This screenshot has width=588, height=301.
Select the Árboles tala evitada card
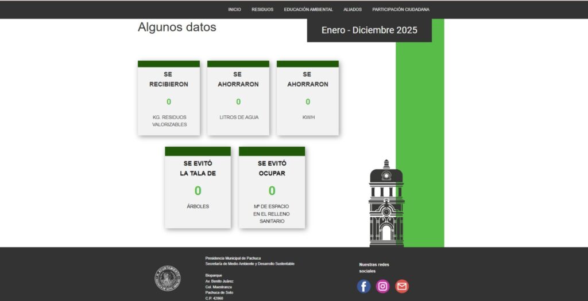[198, 187]
